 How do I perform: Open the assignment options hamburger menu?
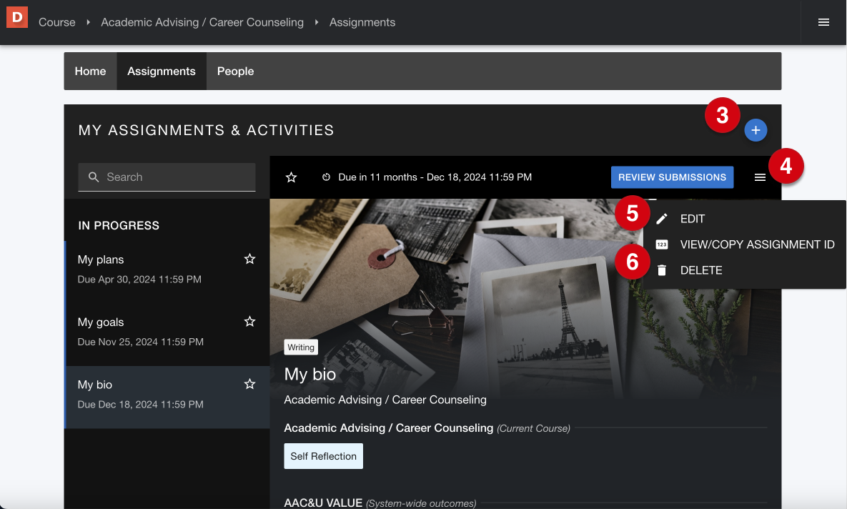coord(760,177)
